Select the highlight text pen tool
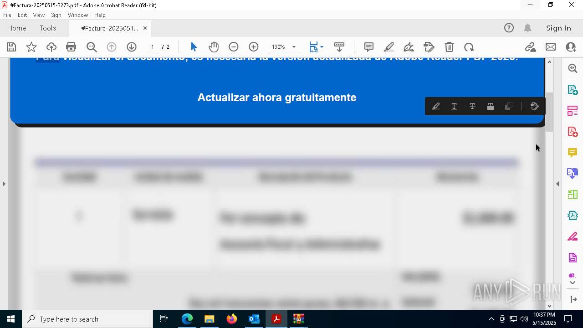Image resolution: width=583 pixels, height=328 pixels. pos(389,47)
